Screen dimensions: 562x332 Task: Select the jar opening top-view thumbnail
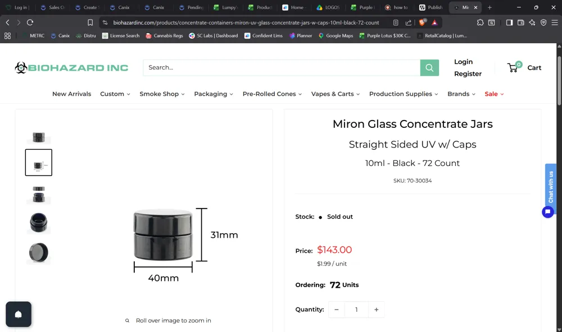tap(39, 223)
